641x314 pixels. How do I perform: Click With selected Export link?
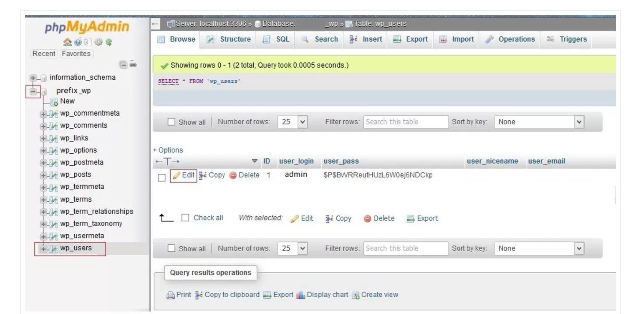423,218
